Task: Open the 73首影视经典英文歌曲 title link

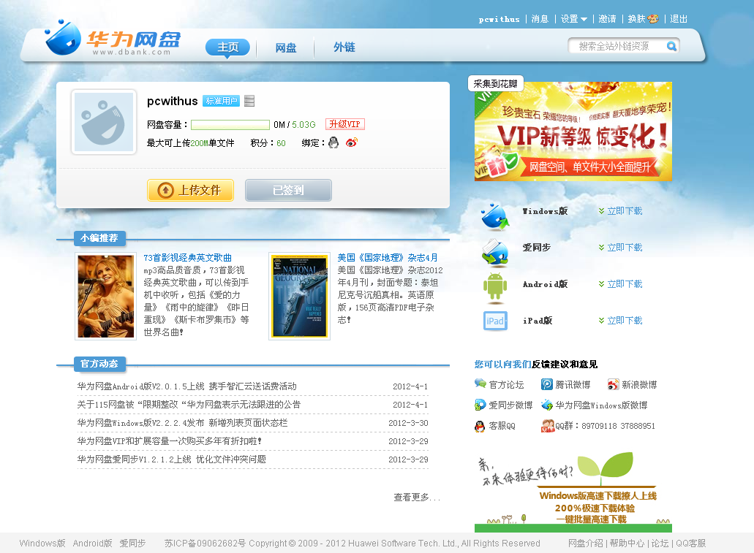Action: point(187,258)
